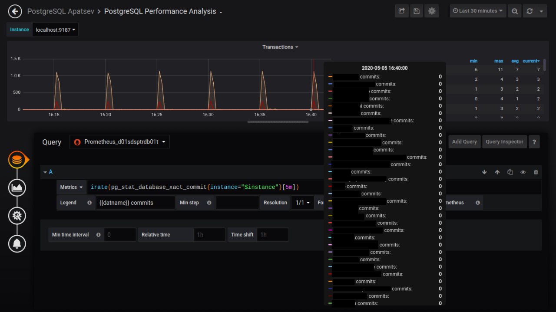Viewport: 556px width, 312px height.
Task: Click the Min time interval input
Action: tap(120, 235)
